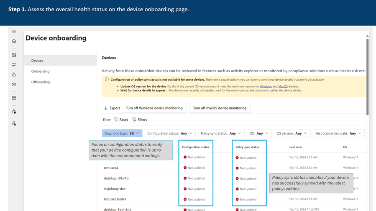Click the Export download icon
The height and width of the screenshot is (211, 376).
105,108
